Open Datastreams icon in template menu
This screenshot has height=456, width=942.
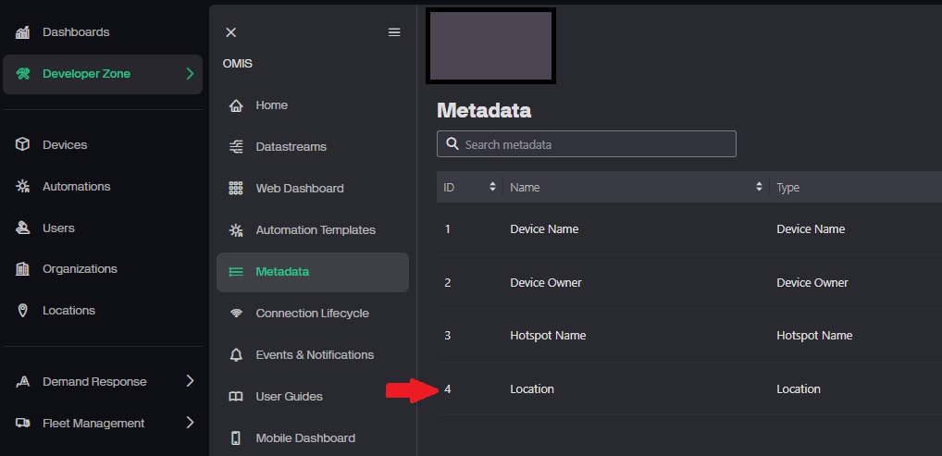[x=236, y=146]
